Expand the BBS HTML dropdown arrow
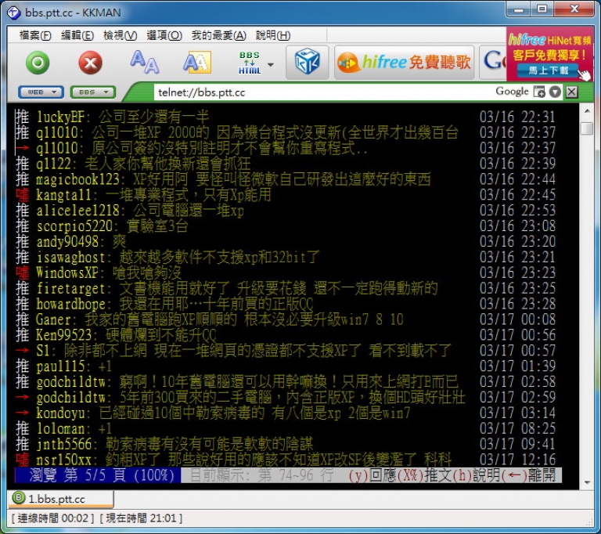The width and height of the screenshot is (601, 534). (271, 64)
